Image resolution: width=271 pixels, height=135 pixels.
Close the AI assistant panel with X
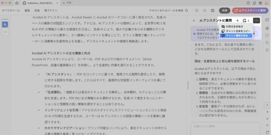coord(194,21)
